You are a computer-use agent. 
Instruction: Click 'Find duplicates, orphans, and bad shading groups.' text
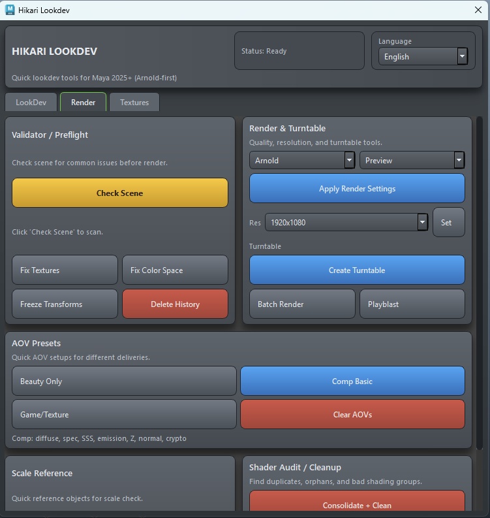pos(335,481)
